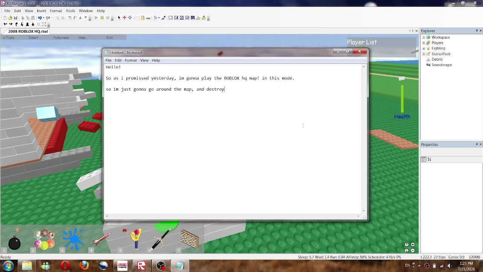Open Firefox from the taskbar
This screenshot has width=483, height=272.
(84, 266)
